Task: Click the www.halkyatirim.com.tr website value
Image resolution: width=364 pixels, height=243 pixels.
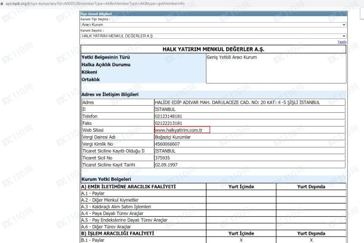Action: click(178, 130)
